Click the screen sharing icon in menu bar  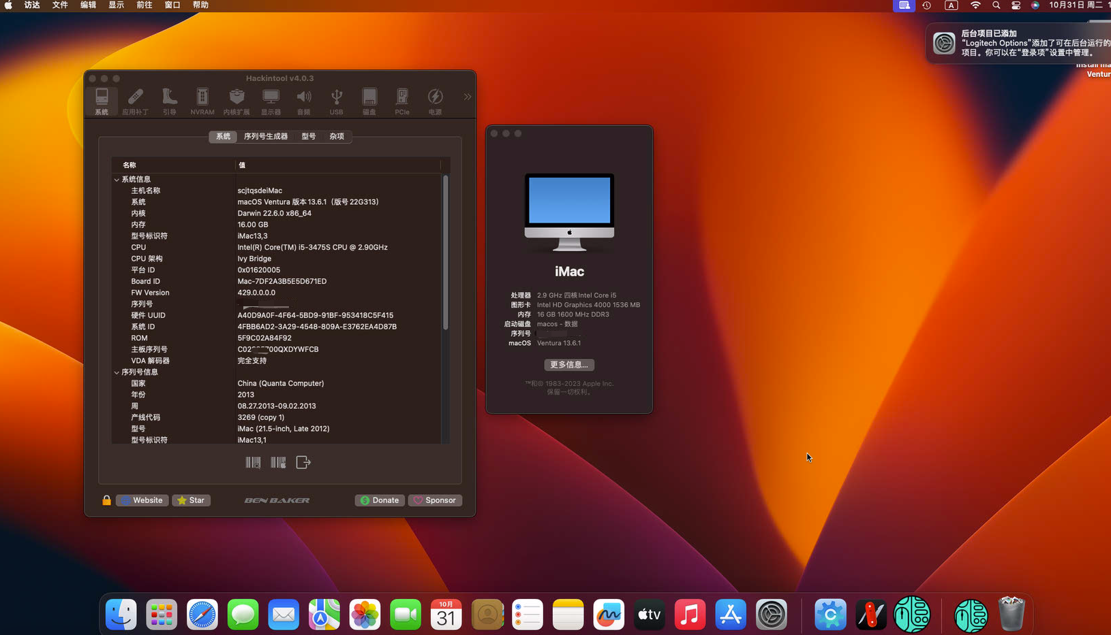pyautogui.click(x=904, y=5)
